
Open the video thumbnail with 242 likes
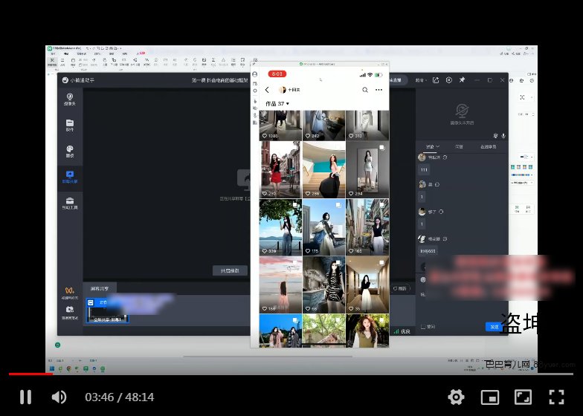324,125
